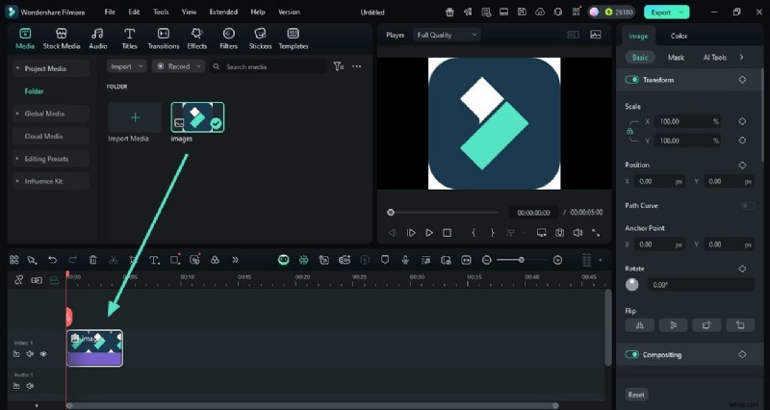Expand the Influence Kit section

pos(17,181)
